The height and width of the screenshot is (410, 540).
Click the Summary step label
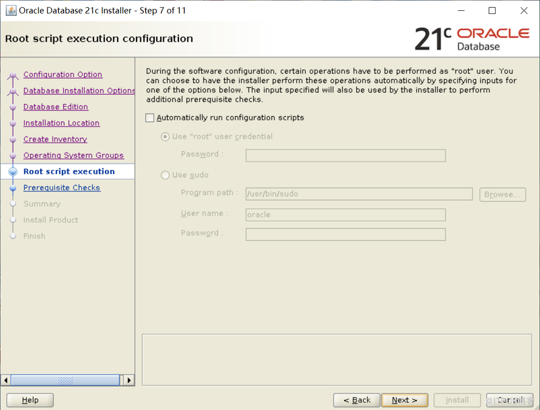[42, 204]
